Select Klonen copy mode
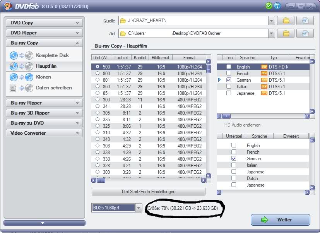The height and width of the screenshot is (233, 320). [x=43, y=77]
